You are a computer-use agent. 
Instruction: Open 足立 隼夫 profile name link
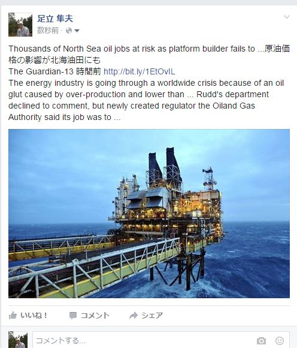(55, 19)
